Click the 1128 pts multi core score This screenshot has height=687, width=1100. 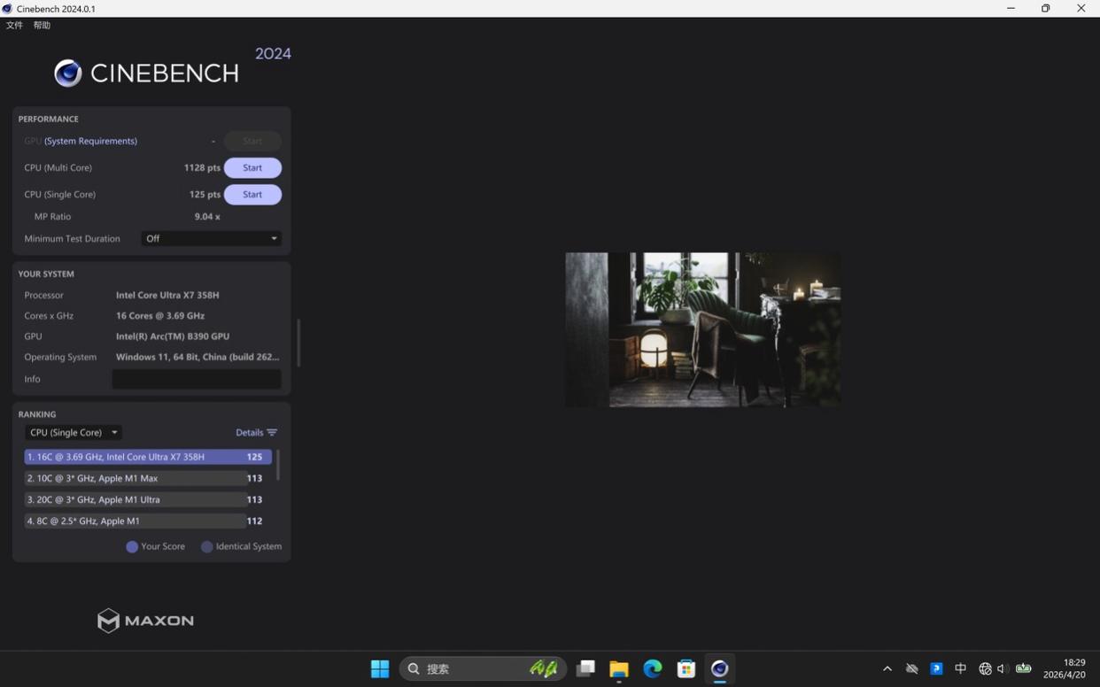(202, 167)
